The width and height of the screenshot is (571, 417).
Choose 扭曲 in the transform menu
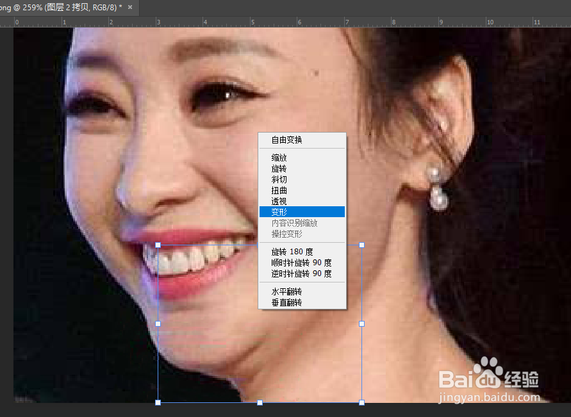point(302,190)
